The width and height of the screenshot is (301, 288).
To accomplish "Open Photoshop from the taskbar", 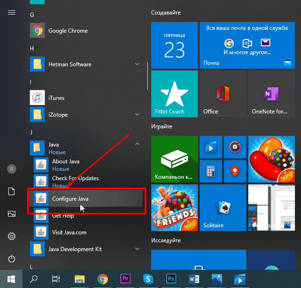I will pos(171,279).
